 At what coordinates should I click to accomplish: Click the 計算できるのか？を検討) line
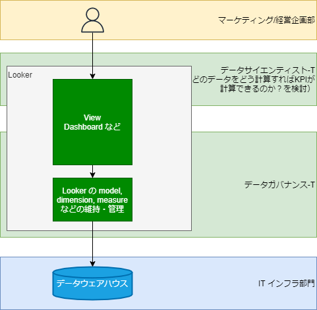pos(265,89)
